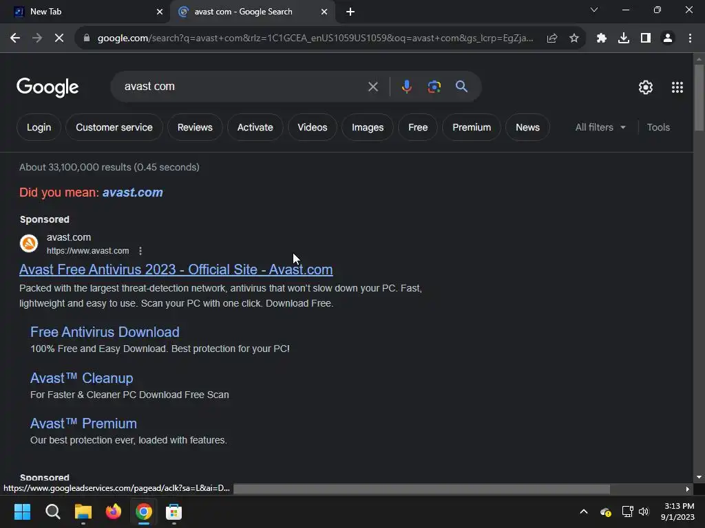Go to Google homepage logo
The image size is (705, 528).
click(x=48, y=87)
